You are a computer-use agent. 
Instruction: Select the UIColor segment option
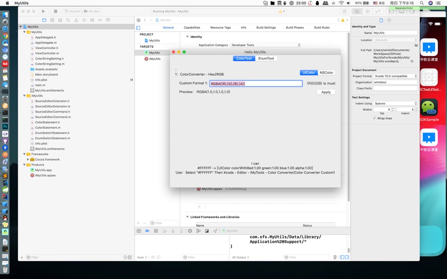click(x=309, y=73)
